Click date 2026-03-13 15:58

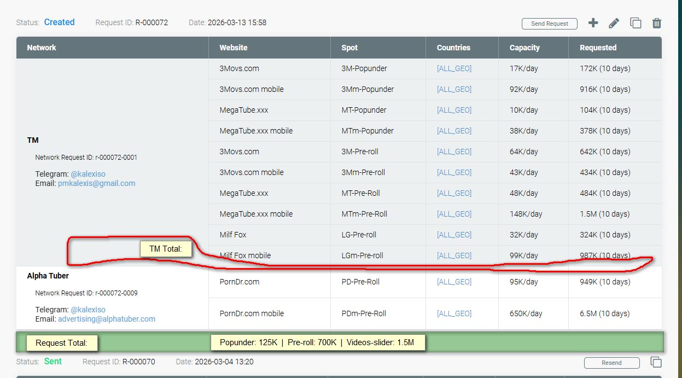pyautogui.click(x=237, y=22)
